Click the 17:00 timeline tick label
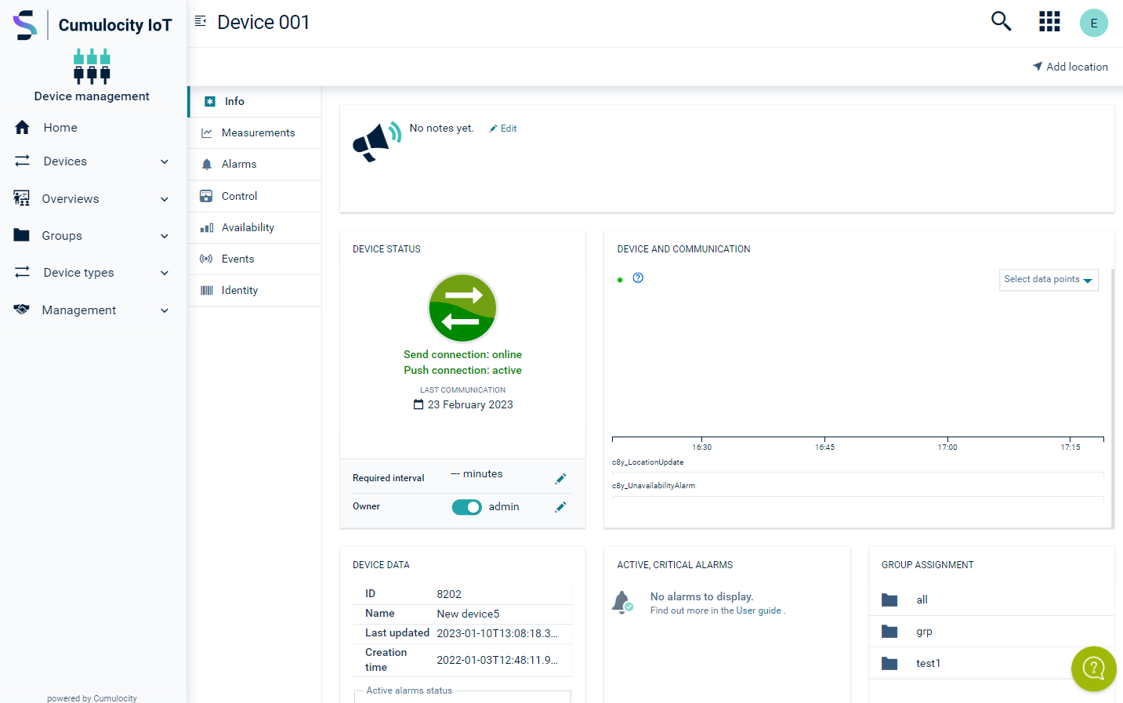 tap(947, 447)
